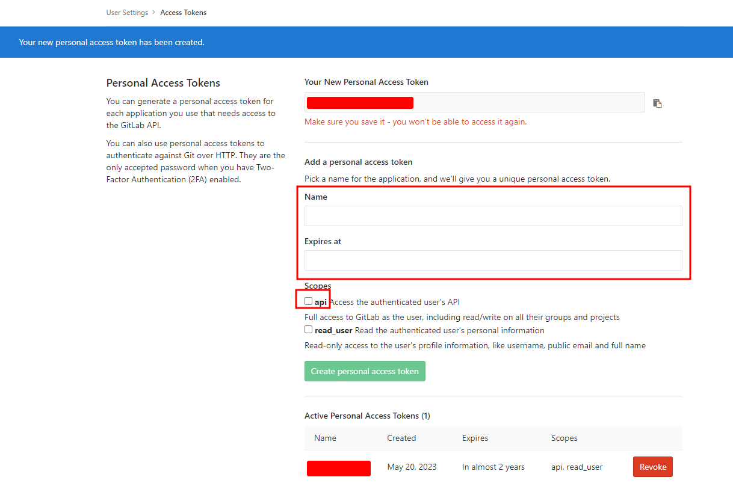Click the bold read_user scope label
The image size is (733, 492).
point(335,330)
